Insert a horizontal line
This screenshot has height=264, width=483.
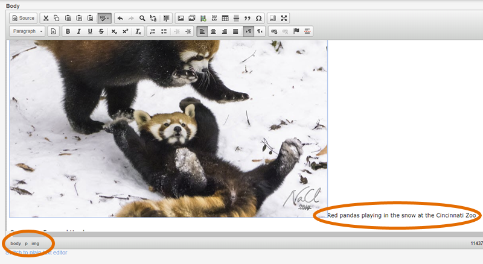point(236,18)
